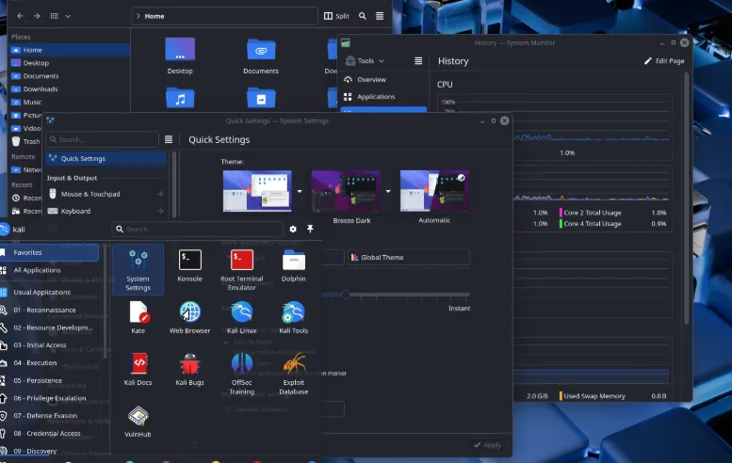Open Kate text editor
Screen dimensions: 732x463
pyautogui.click(x=138, y=318)
